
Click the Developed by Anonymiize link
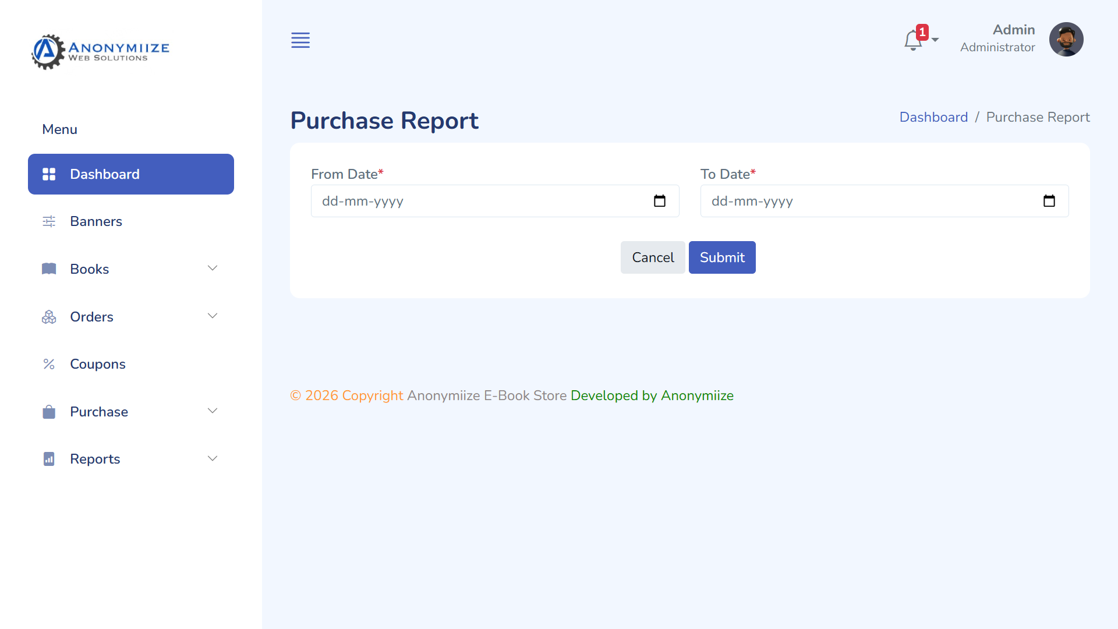pos(652,395)
